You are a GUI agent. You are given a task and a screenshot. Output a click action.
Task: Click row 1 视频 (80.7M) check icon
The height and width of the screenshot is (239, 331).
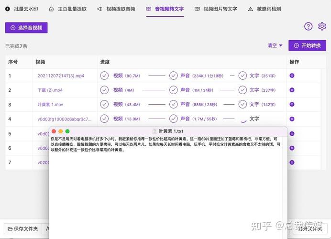(x=104, y=76)
